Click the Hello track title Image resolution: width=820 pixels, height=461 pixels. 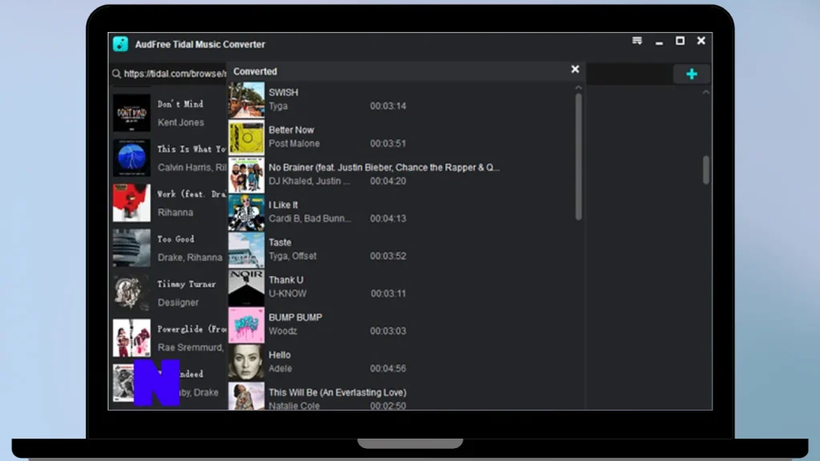279,355
